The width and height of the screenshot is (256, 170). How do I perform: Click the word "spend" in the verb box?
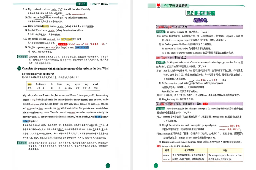pyautogui.click(x=78, y=84)
